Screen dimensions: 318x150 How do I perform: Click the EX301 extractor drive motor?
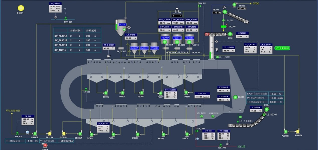coord(235,97)
